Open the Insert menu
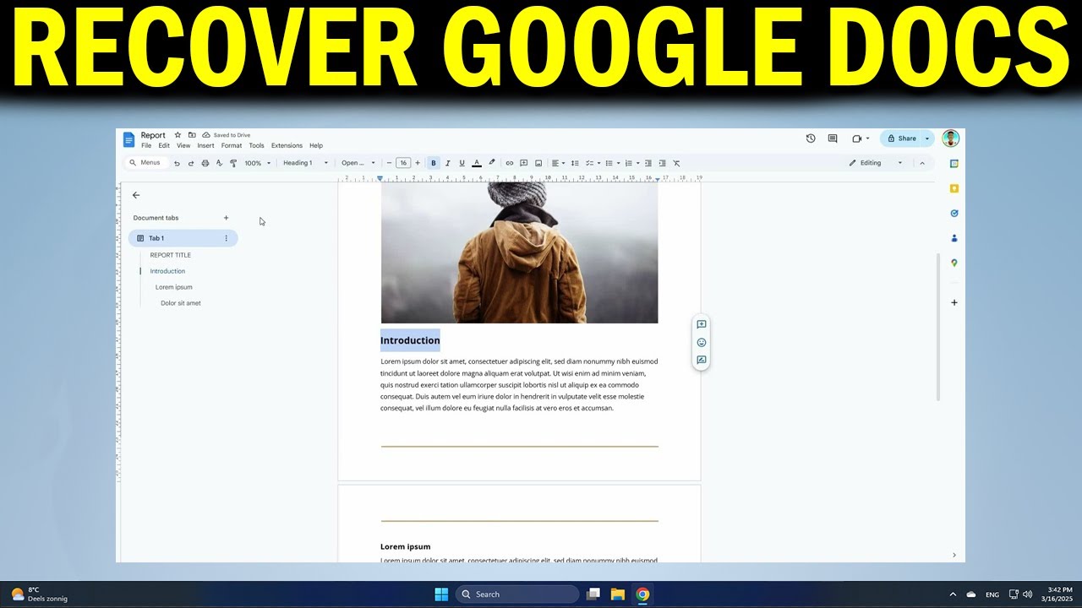 pyautogui.click(x=205, y=145)
